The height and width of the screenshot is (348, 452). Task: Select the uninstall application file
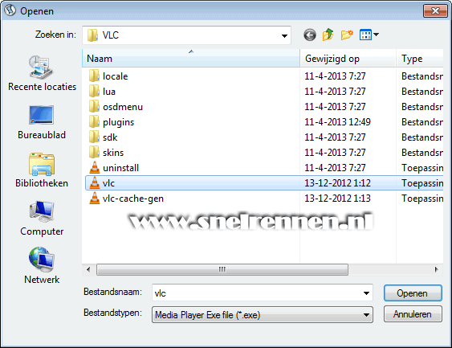(x=114, y=168)
